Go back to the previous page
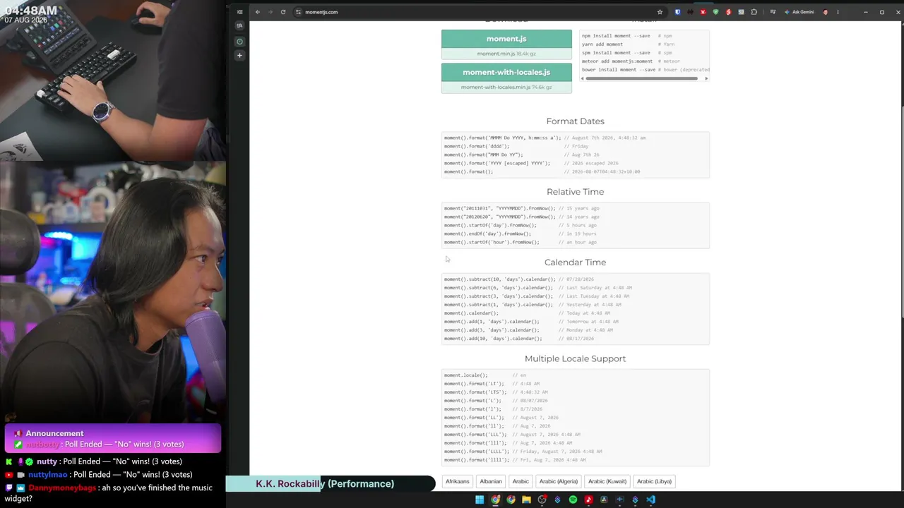The height and width of the screenshot is (508, 904). pos(258,12)
